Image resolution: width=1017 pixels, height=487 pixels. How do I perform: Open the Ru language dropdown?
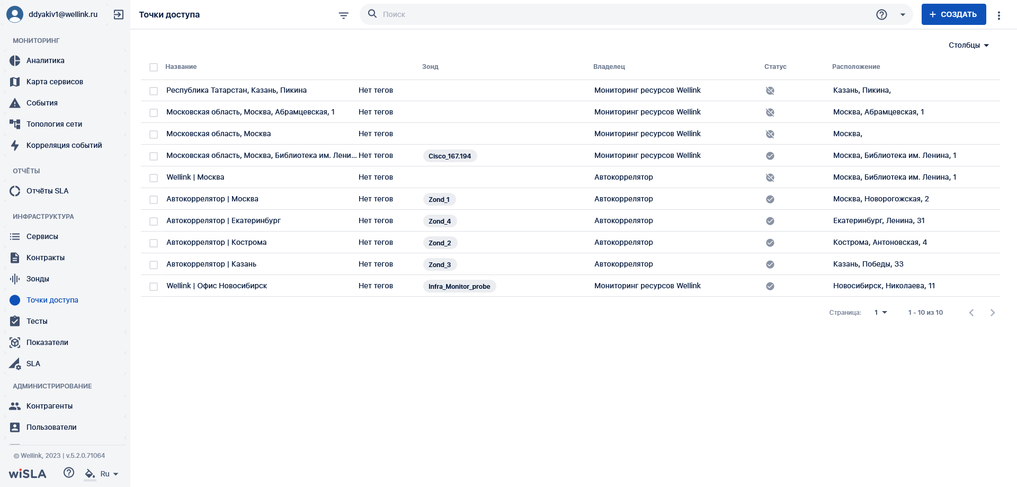[x=109, y=474]
